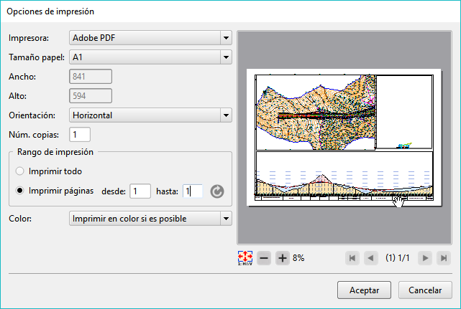This screenshot has height=309, width=461.
Task: Click the hasta page number field
Action: (x=193, y=191)
